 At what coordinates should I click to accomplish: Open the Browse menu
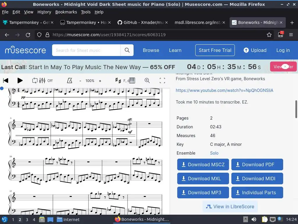click(x=151, y=50)
